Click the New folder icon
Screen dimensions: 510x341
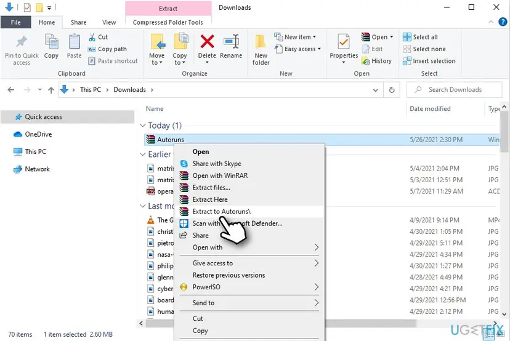(x=261, y=42)
